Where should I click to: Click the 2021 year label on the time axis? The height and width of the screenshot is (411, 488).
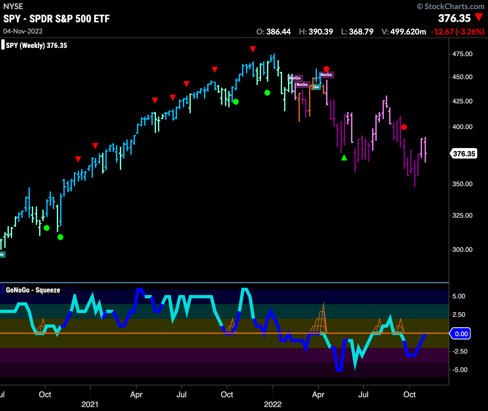[90, 404]
